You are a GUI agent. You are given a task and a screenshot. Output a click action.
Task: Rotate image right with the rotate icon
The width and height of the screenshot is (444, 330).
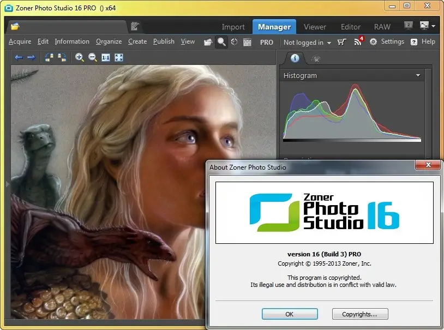point(62,57)
